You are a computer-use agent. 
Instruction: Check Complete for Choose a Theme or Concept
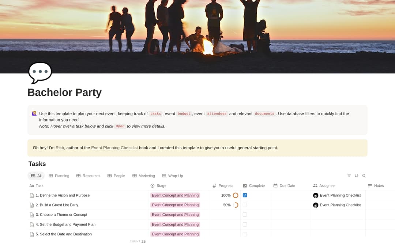[245, 215]
